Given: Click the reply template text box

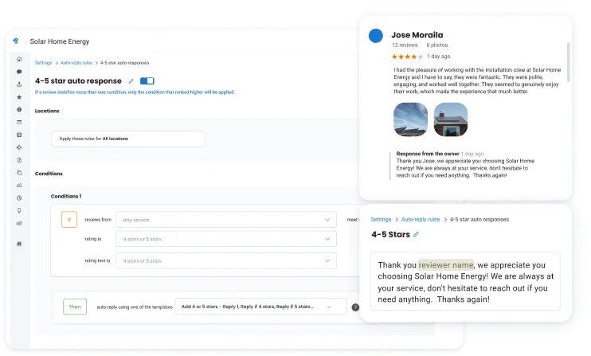Looking at the screenshot, I should coord(465,281).
